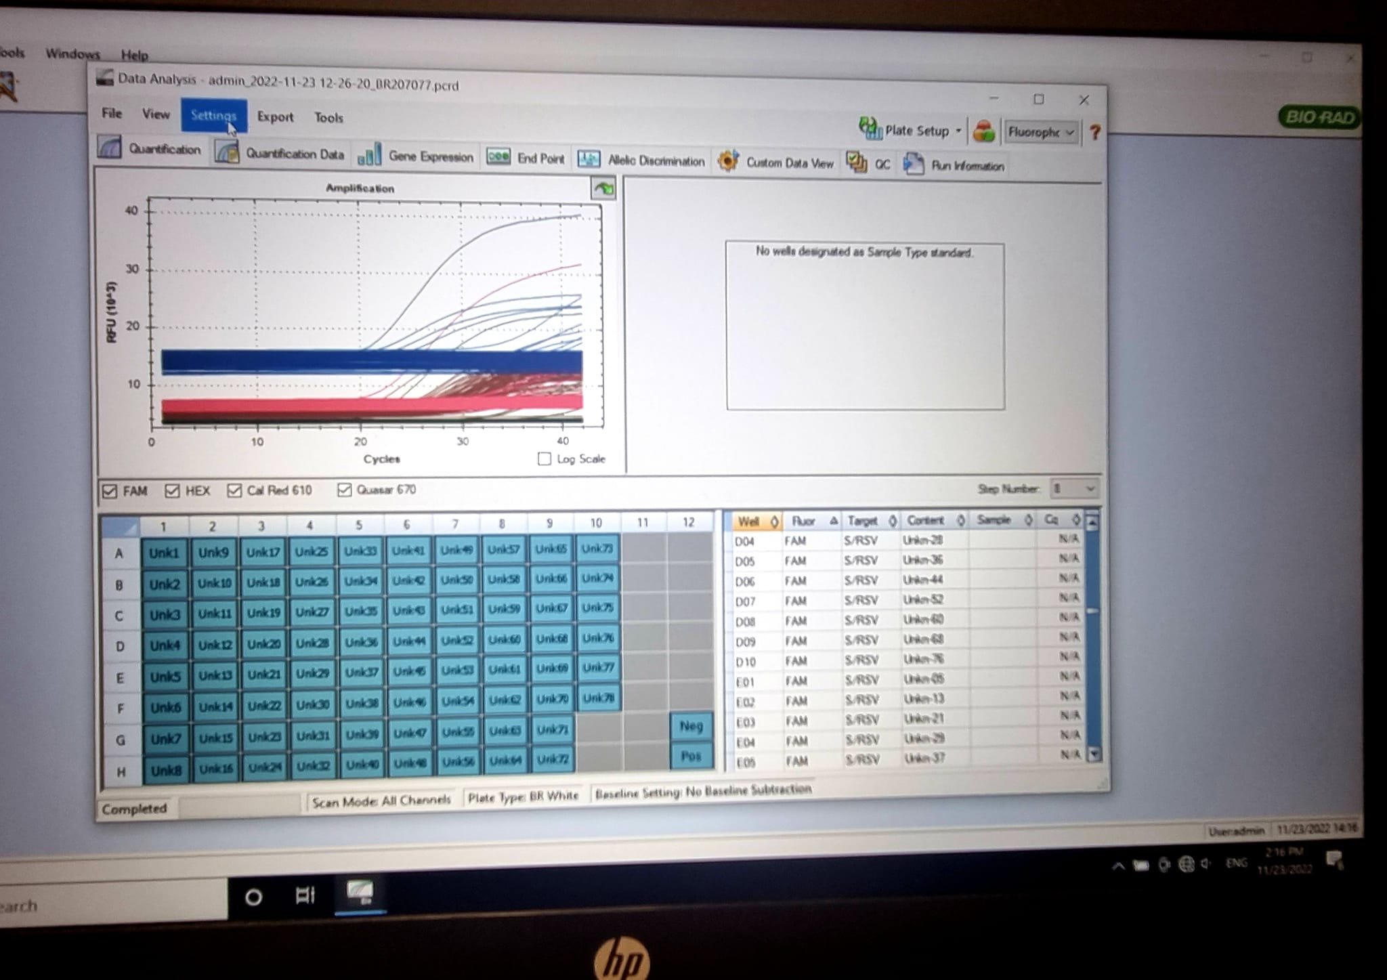Click the green chart export icon above the amplification plot
Image resolution: width=1387 pixels, height=980 pixels.
coord(603,189)
